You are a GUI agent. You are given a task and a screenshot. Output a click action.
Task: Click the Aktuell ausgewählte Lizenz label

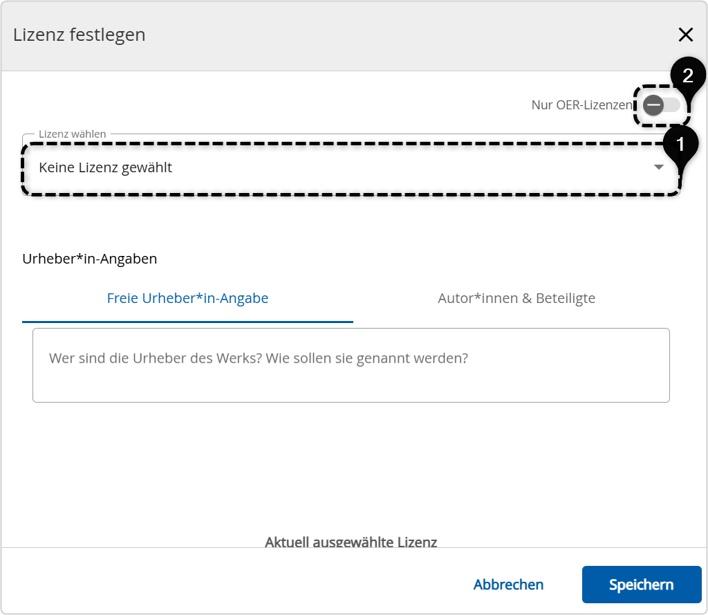[351, 542]
